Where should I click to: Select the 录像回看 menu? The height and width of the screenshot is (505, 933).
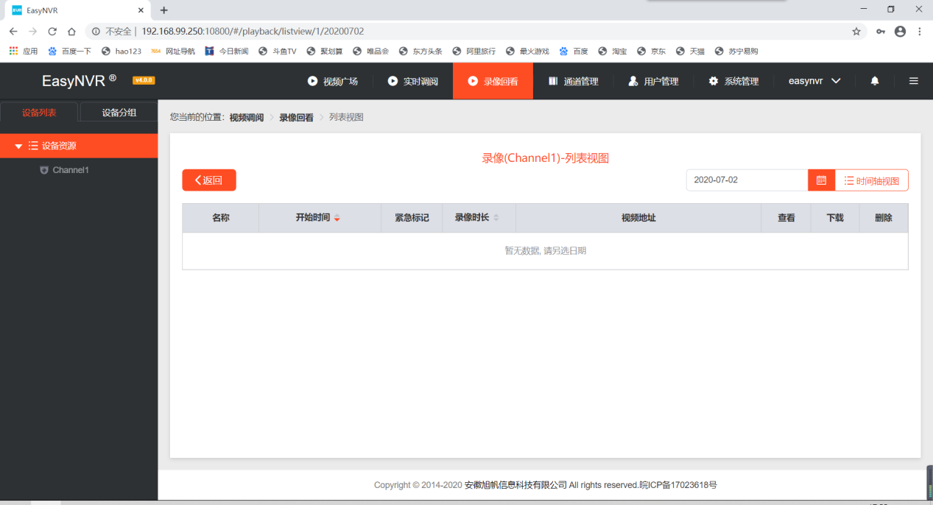coord(493,82)
